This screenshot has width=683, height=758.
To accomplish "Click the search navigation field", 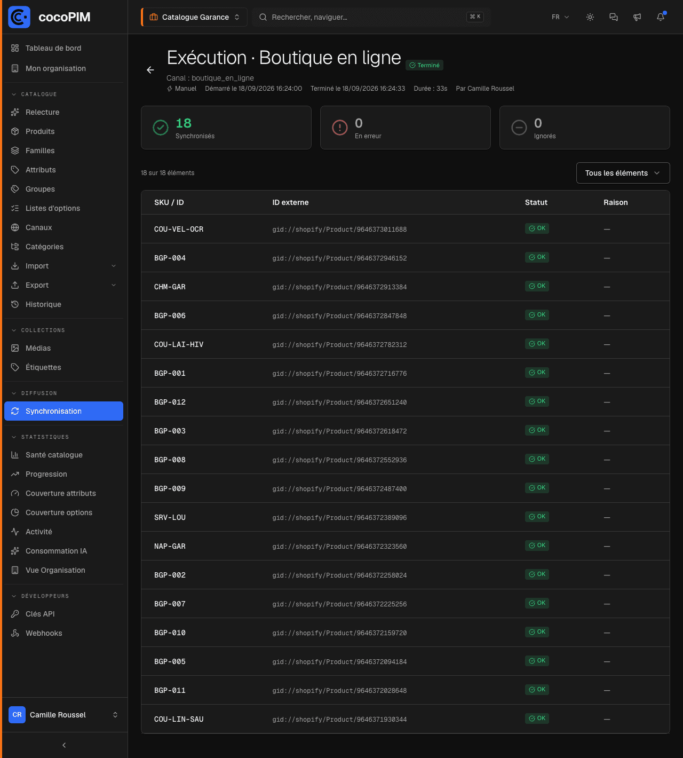I will pos(371,17).
